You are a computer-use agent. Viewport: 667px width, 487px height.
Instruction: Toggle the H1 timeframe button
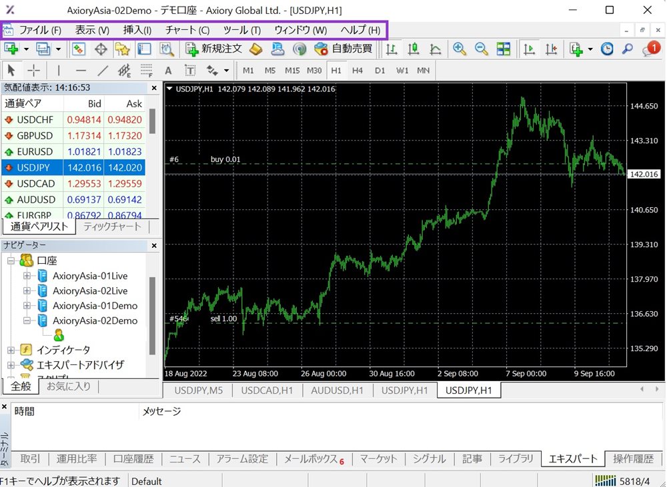coord(336,71)
